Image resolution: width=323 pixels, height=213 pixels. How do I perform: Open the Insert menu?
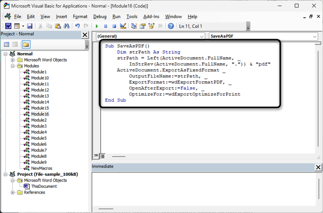tap(61, 17)
